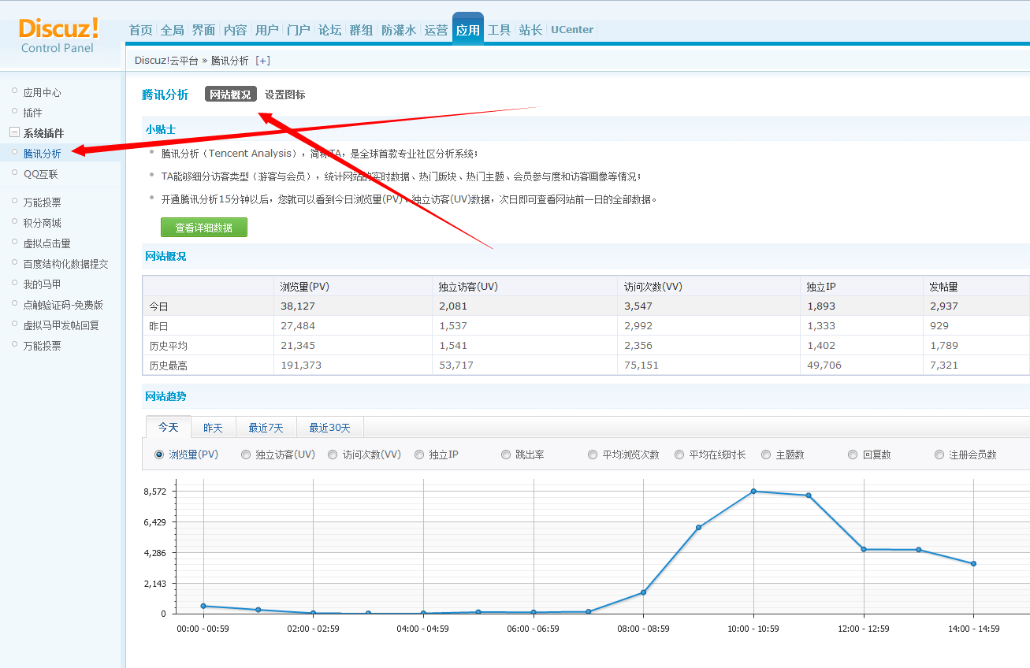Switch to the 网站概况 sub-tab
1030x668 pixels.
(x=230, y=95)
